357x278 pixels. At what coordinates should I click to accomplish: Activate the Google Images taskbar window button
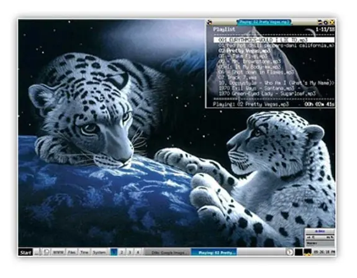(168, 253)
